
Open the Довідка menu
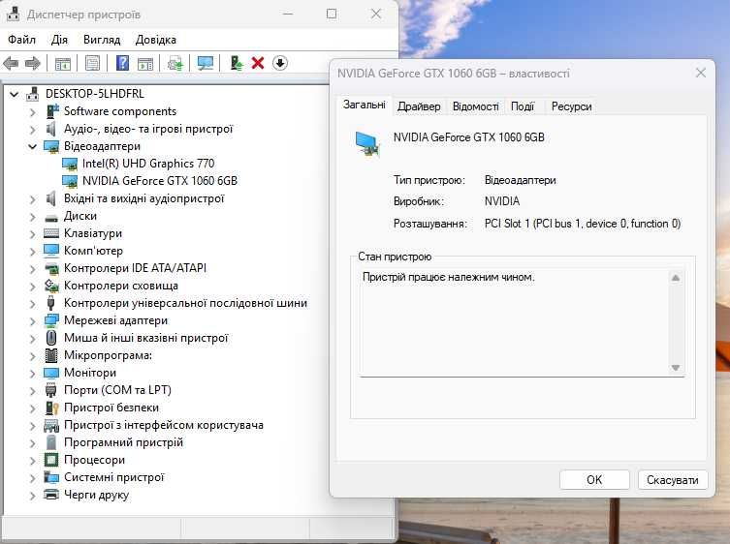pyautogui.click(x=155, y=40)
